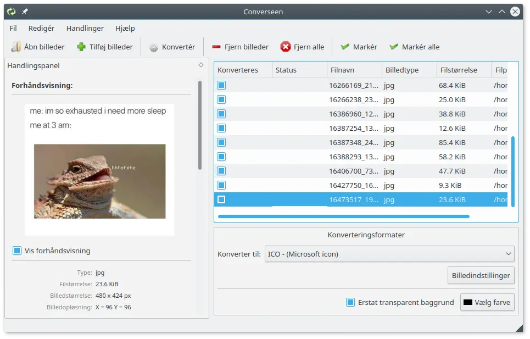Screen dimensions: 530x339
Task: Click the red minus Fjern billeder icon
Action: pos(216,47)
